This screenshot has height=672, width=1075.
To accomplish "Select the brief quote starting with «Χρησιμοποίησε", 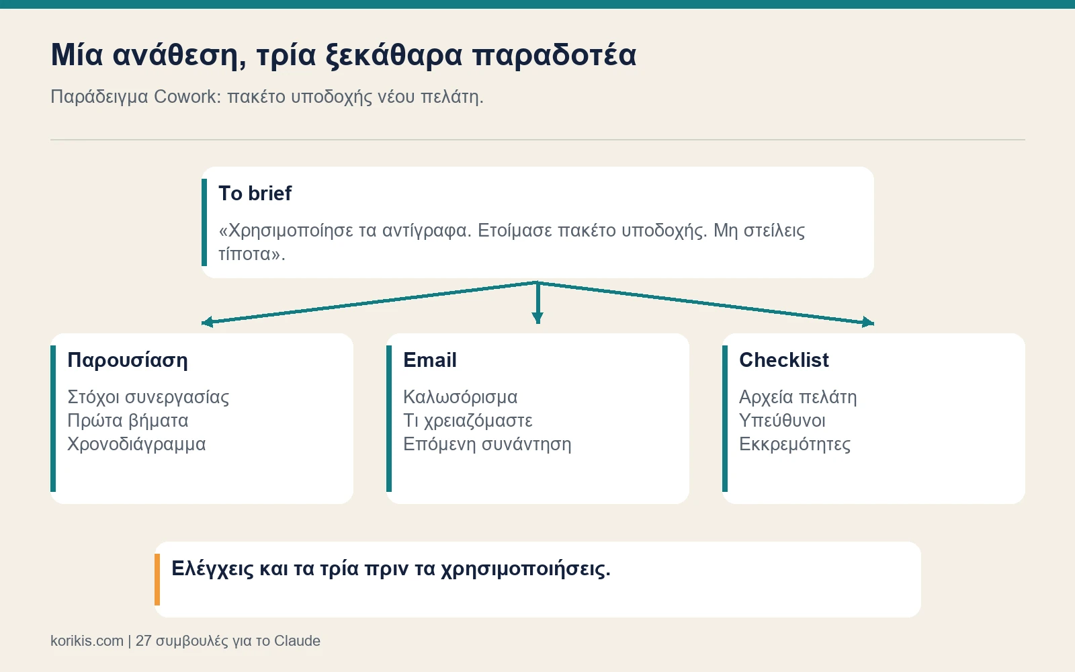I will pyautogui.click(x=512, y=242).
